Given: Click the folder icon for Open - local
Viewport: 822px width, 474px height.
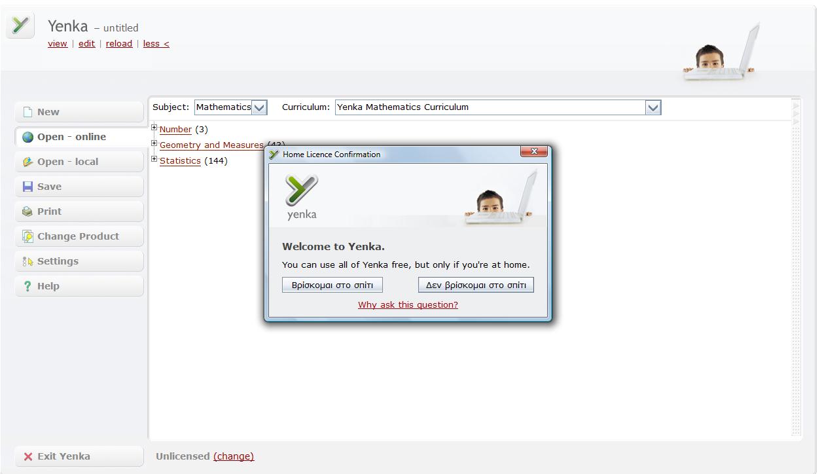Looking at the screenshot, I should (27, 162).
